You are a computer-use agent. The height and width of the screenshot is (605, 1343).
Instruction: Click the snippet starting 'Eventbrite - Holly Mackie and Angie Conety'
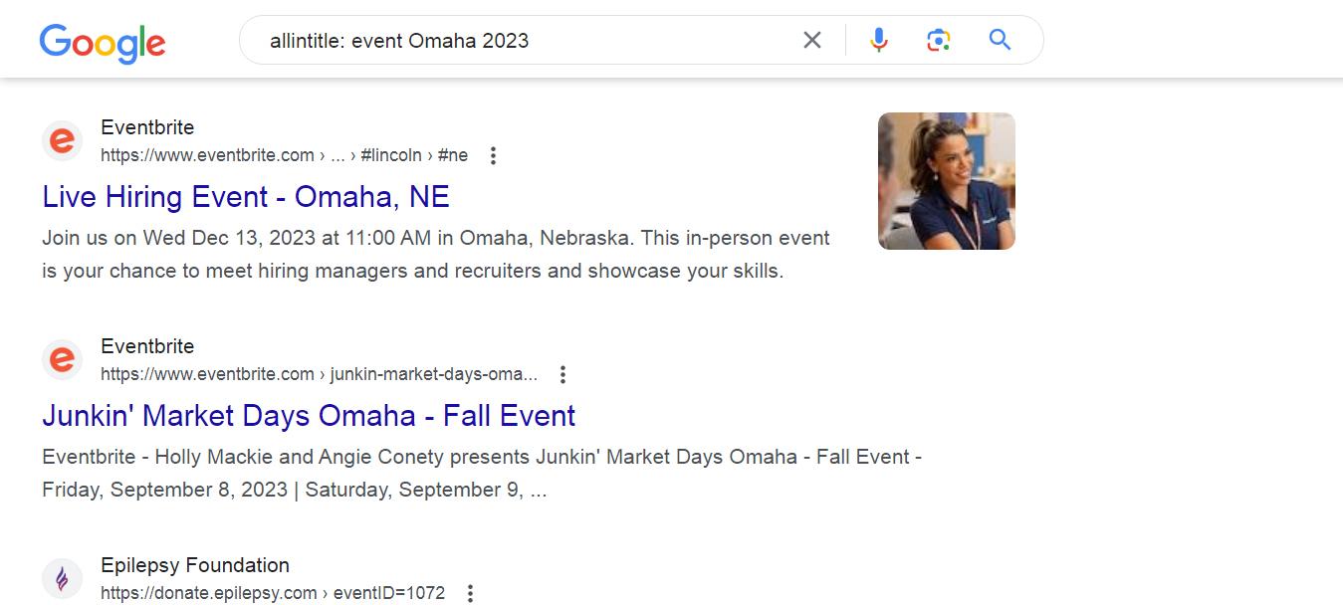(x=482, y=473)
